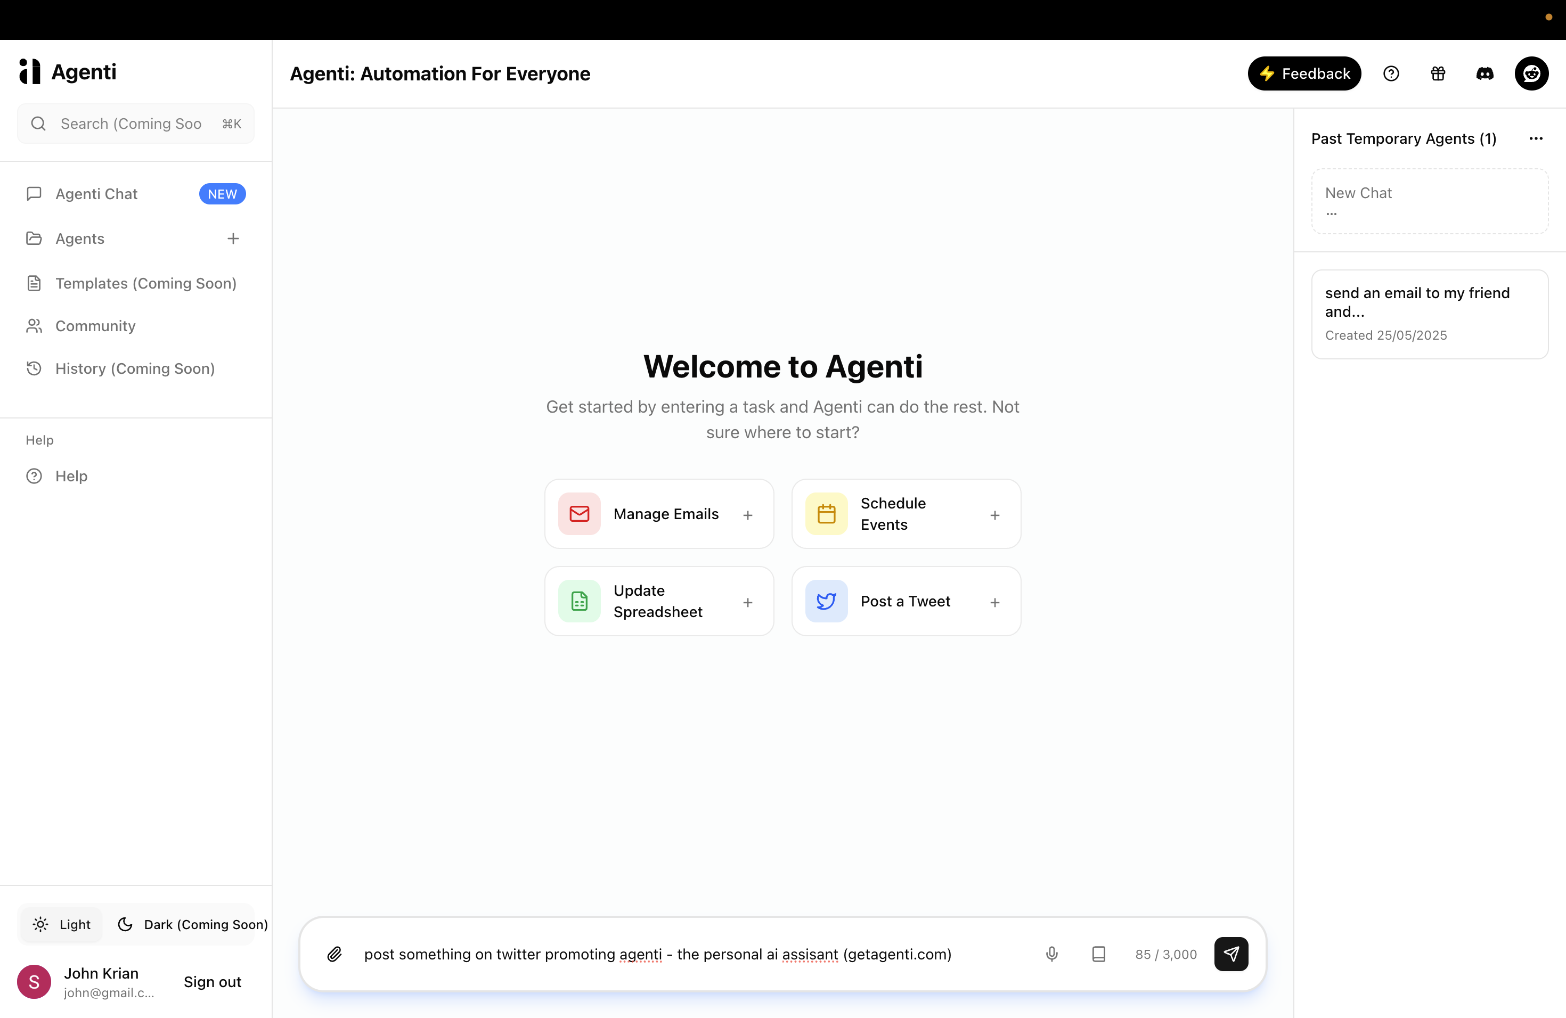Send the message with paper plane button

[1230, 954]
